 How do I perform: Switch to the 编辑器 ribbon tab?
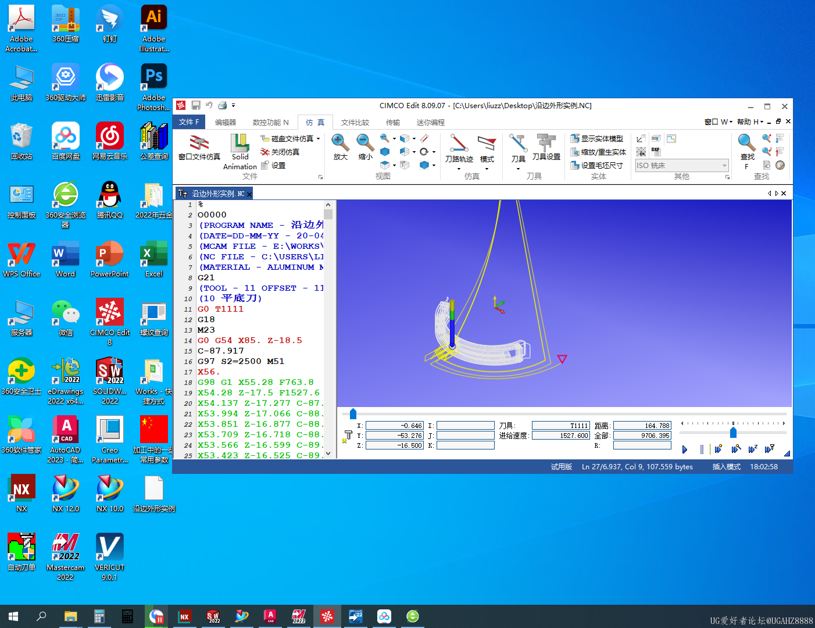(x=226, y=122)
